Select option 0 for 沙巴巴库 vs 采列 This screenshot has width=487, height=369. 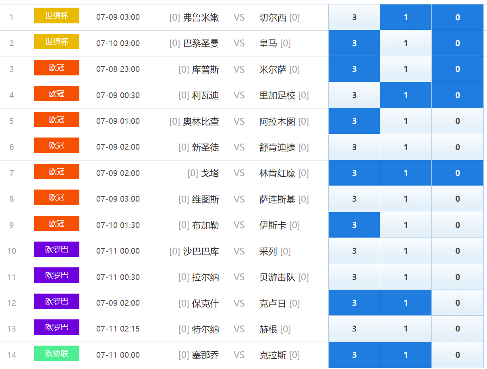pos(458,251)
